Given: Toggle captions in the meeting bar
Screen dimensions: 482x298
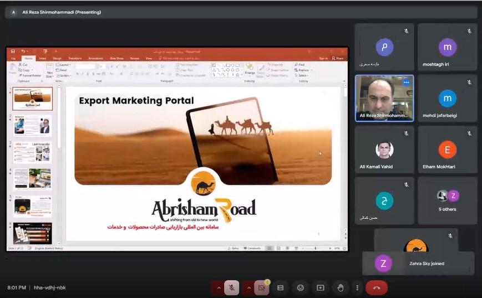Looking at the screenshot, I should point(281,288).
